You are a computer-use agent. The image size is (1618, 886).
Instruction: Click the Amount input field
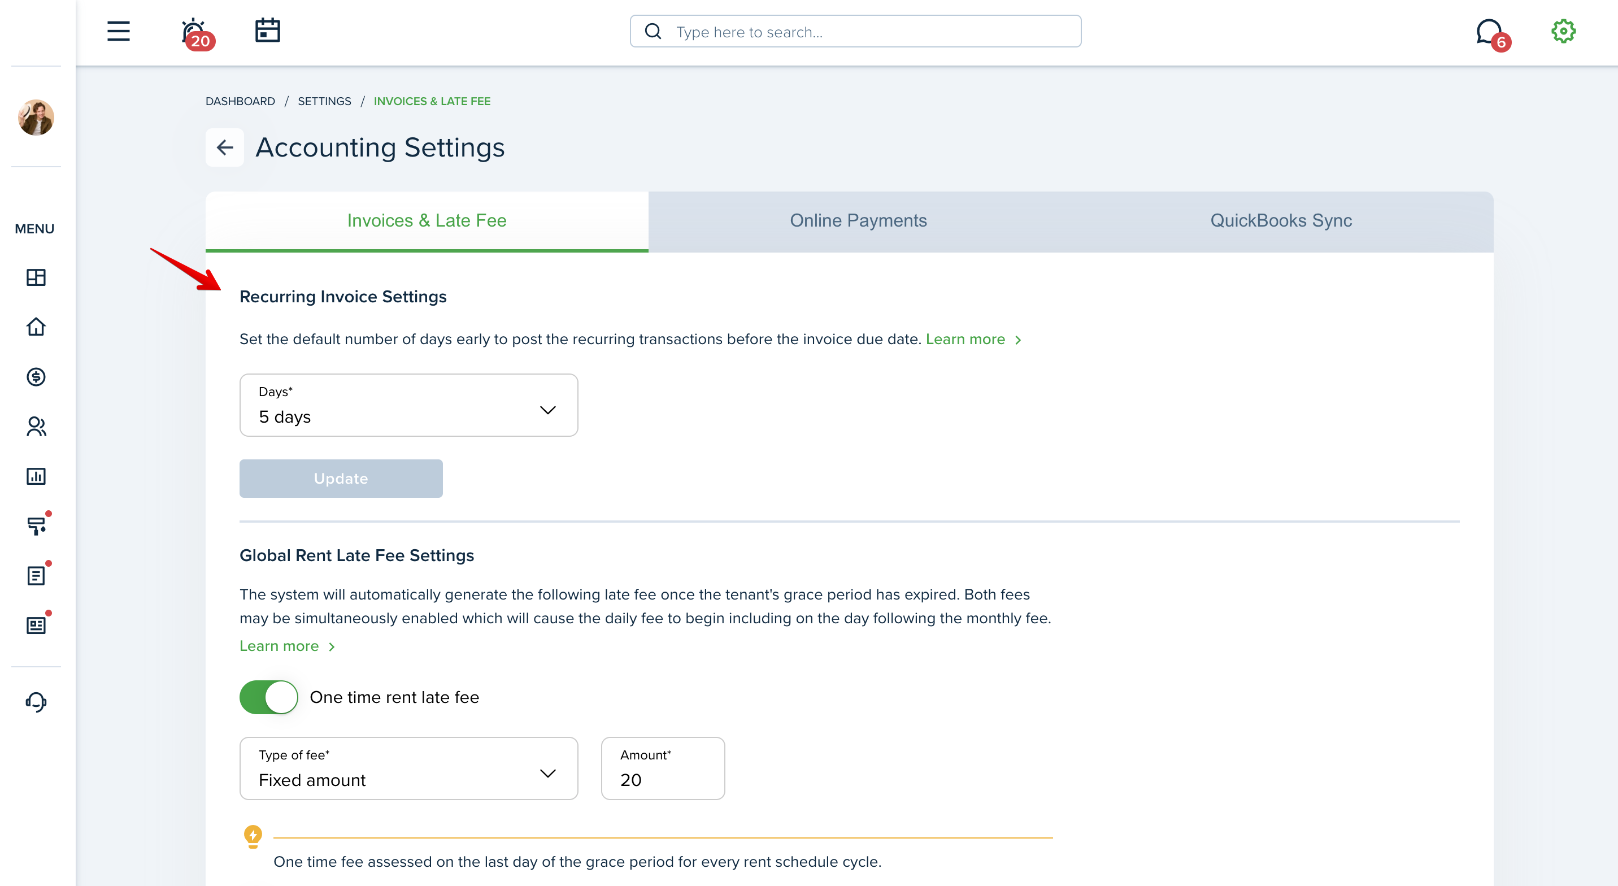tap(663, 768)
